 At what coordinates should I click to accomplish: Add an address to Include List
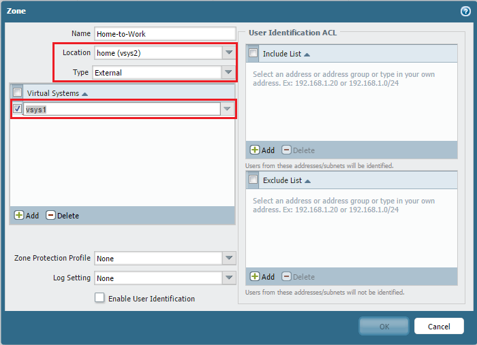(262, 150)
